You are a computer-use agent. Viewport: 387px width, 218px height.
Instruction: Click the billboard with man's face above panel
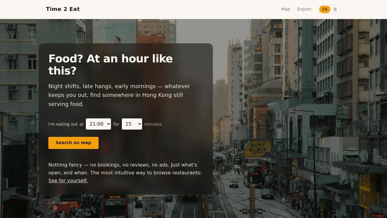(115, 32)
